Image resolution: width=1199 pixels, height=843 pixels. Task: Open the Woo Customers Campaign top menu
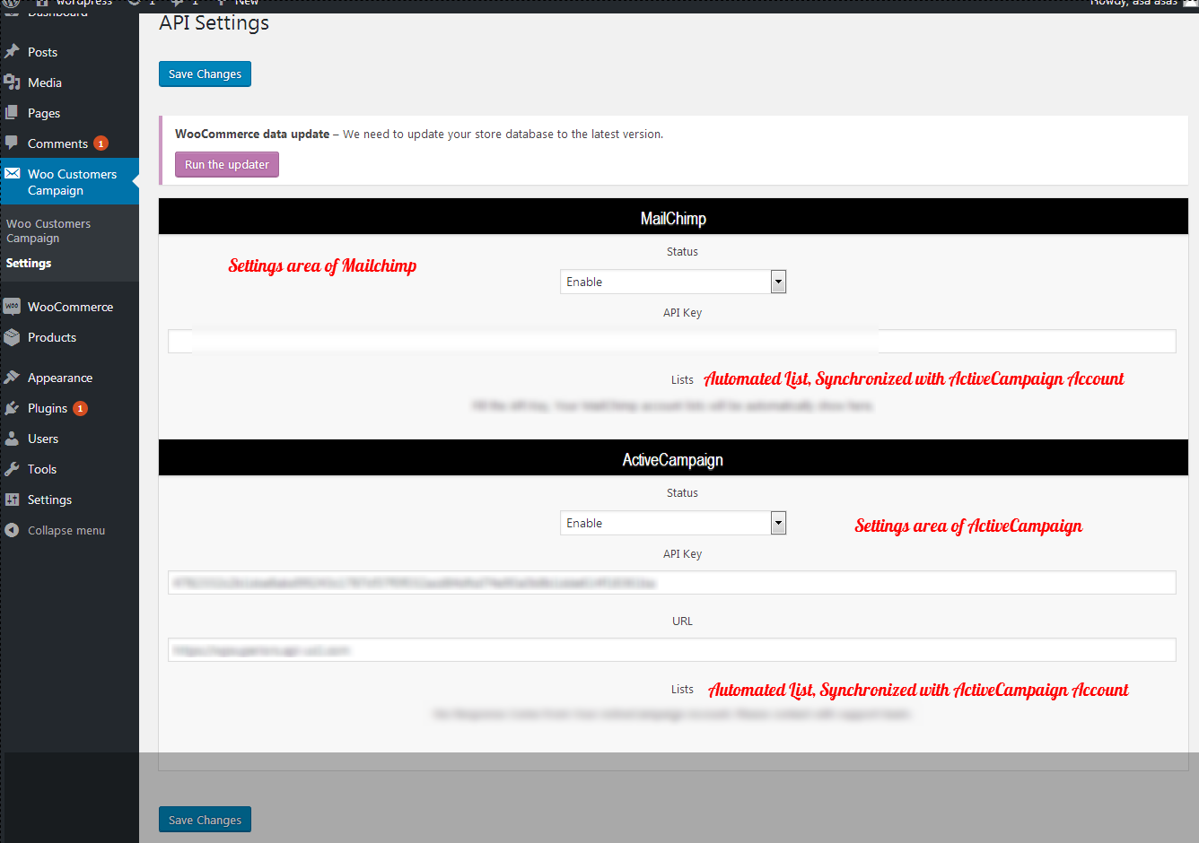point(69,182)
